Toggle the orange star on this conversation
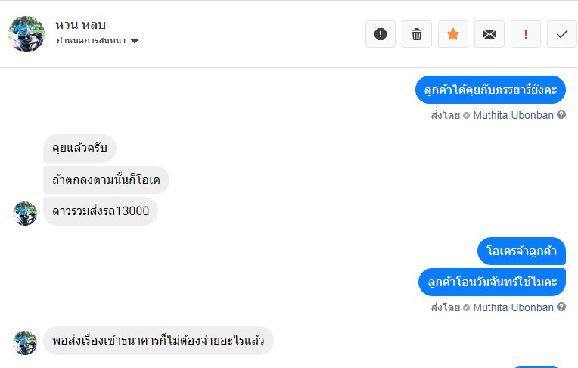 pyautogui.click(x=453, y=34)
